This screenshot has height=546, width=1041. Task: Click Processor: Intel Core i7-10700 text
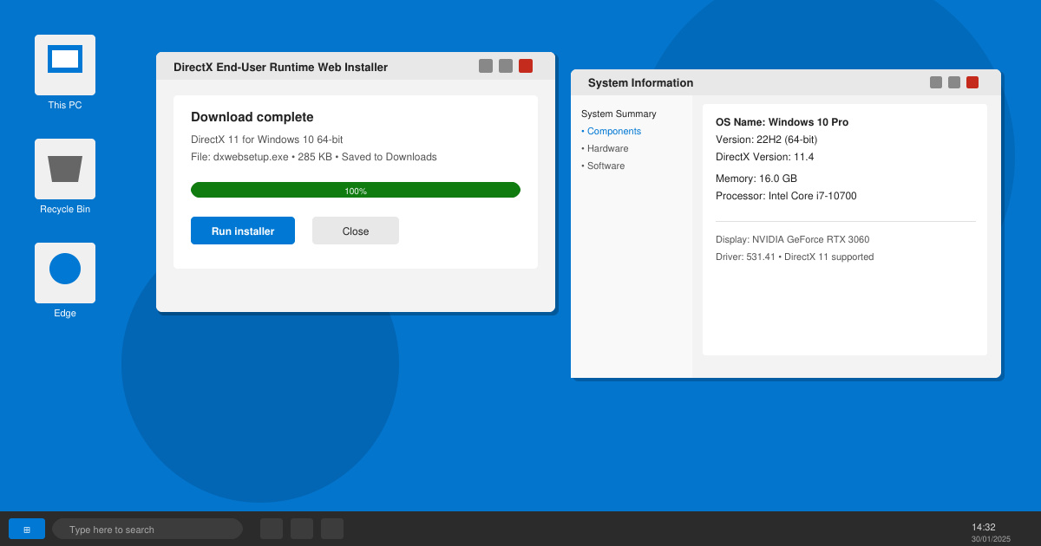786,196
